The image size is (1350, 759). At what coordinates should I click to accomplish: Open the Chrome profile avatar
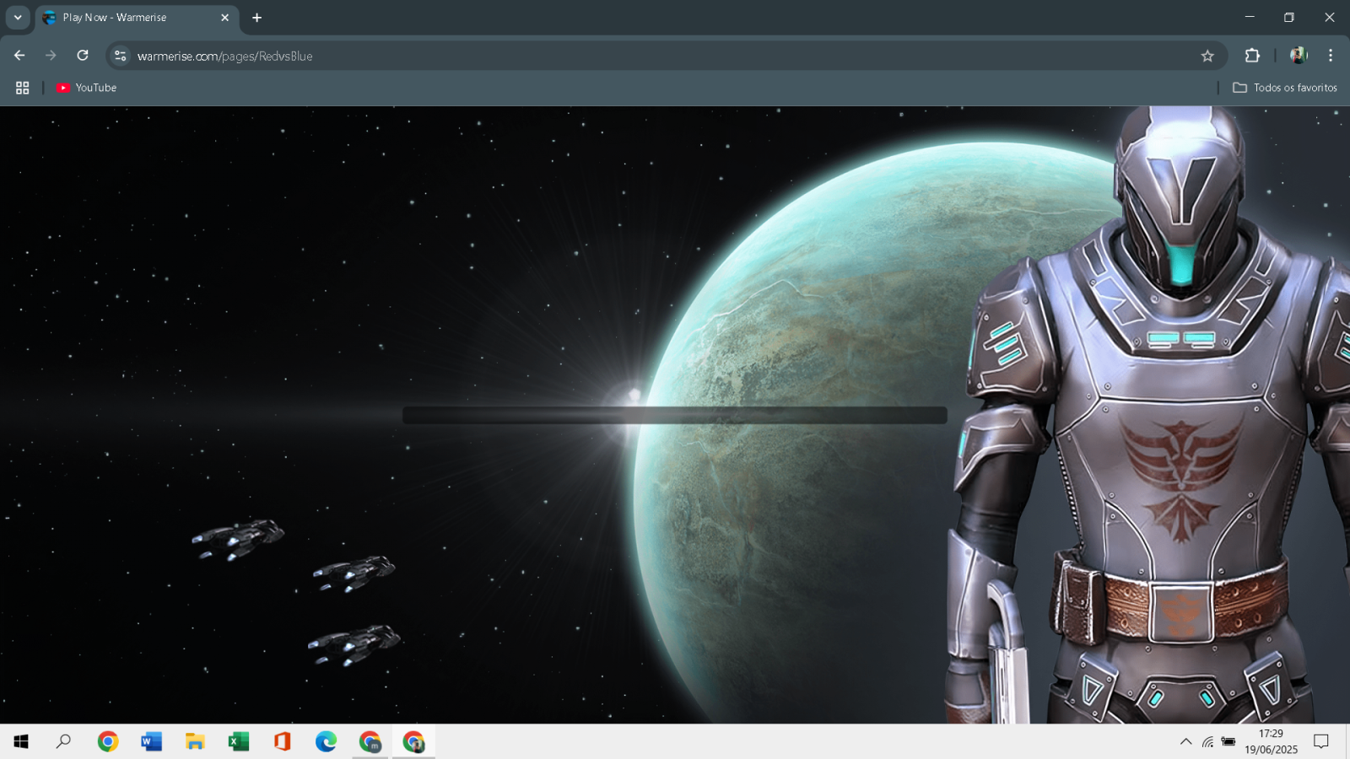point(1299,56)
